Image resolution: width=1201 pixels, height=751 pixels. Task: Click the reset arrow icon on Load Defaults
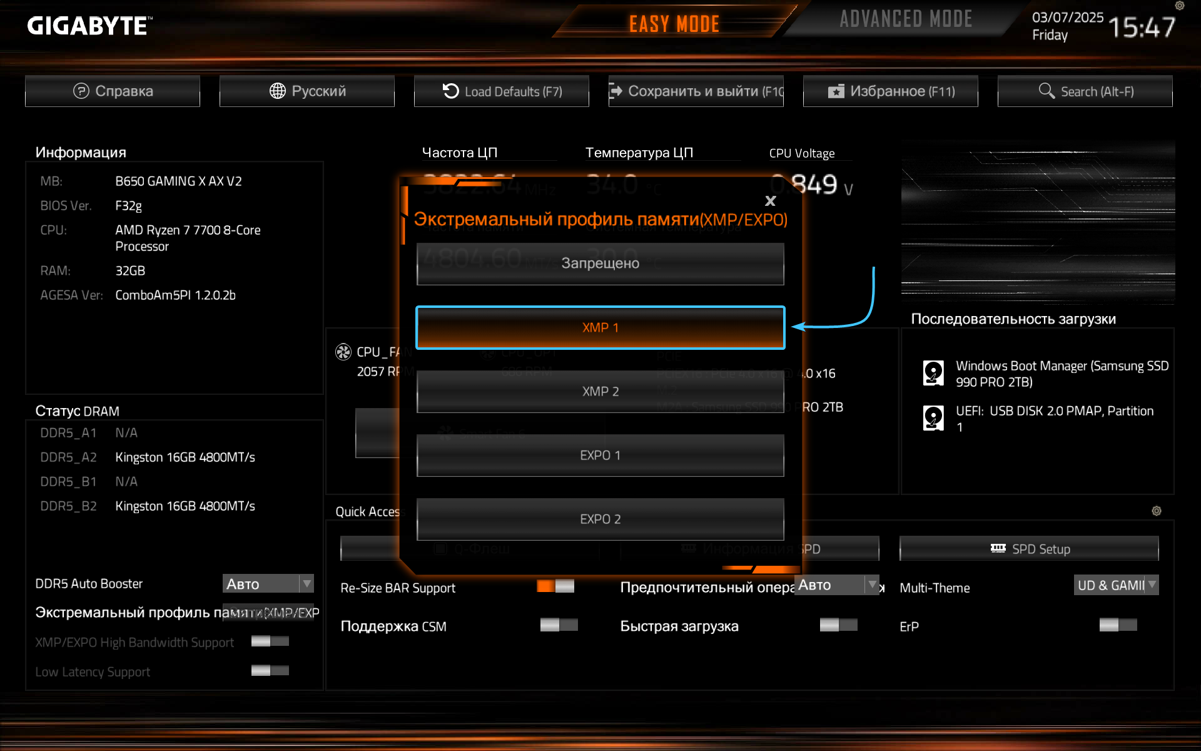pos(450,91)
